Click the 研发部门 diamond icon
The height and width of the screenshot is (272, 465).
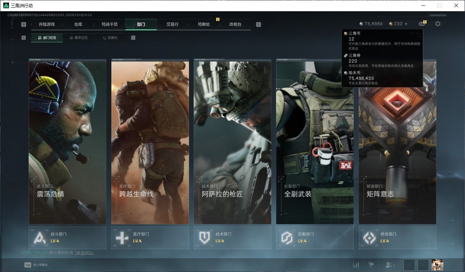point(370,238)
